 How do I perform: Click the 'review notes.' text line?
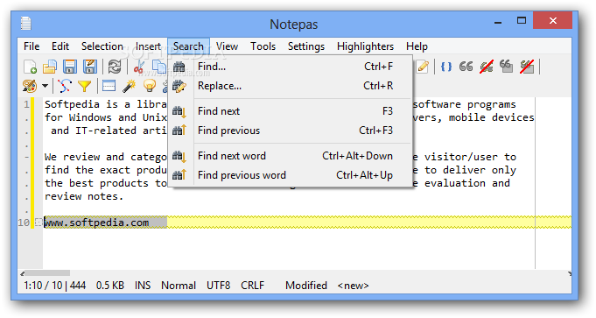point(84,196)
